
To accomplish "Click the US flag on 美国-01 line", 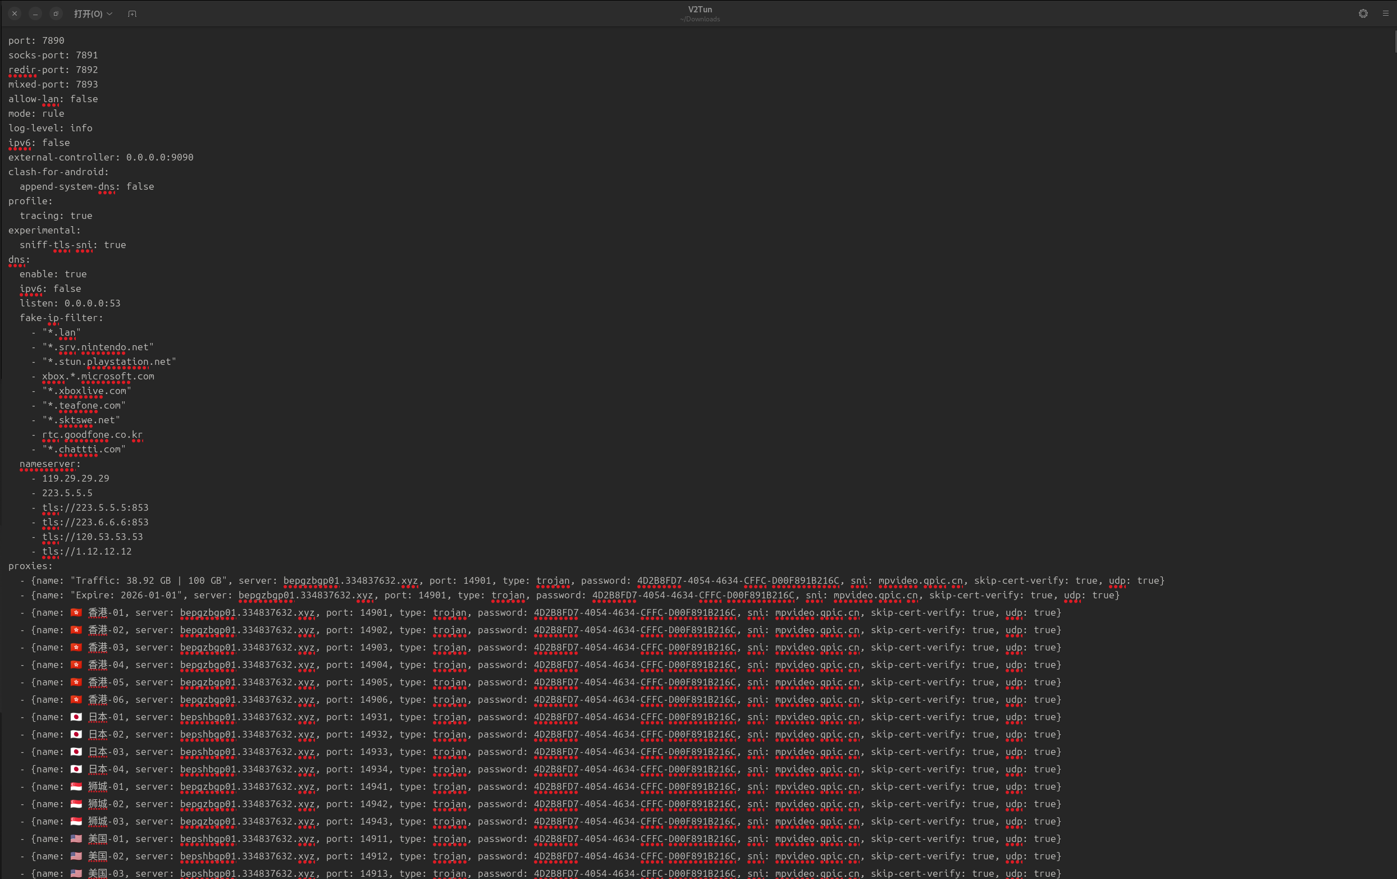I will click(x=76, y=839).
